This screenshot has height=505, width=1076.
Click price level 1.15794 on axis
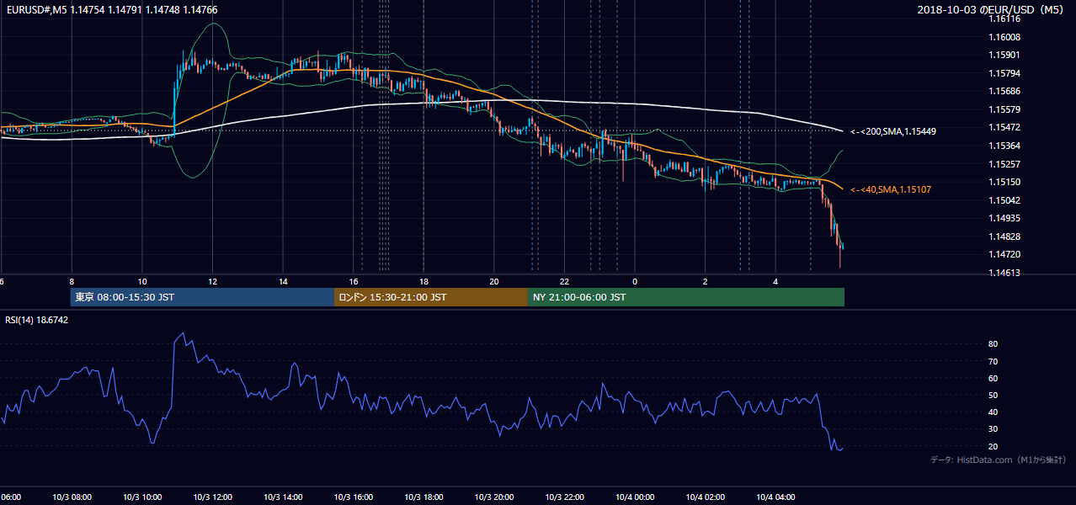(1006, 73)
